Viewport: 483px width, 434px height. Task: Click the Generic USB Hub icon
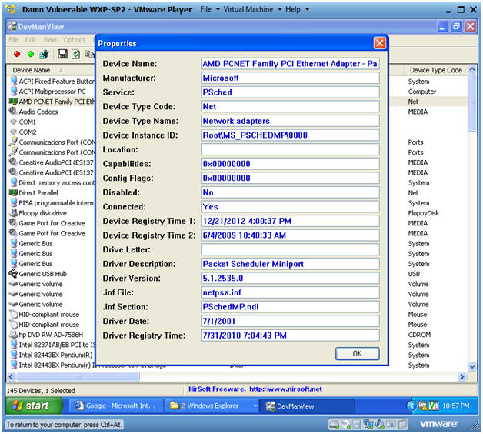point(13,273)
